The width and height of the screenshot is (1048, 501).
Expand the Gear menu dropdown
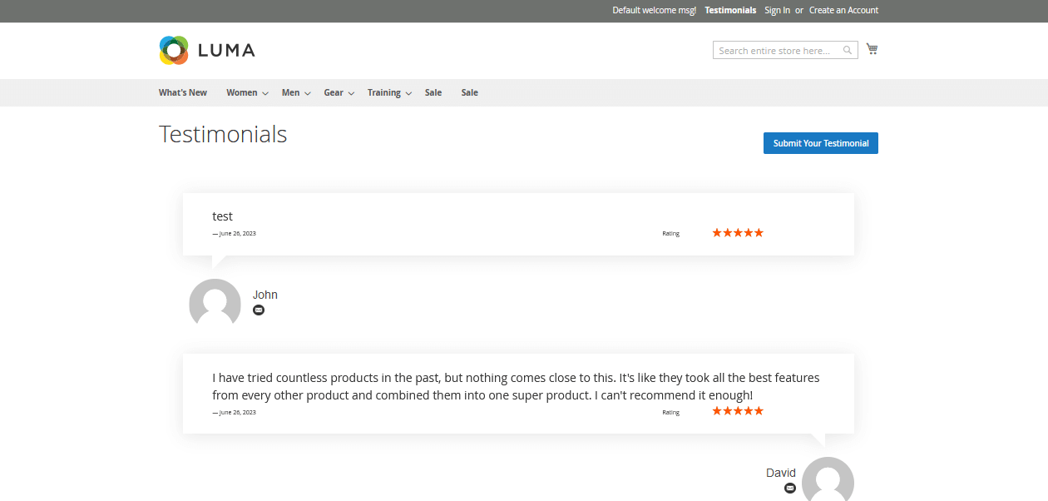coord(339,93)
